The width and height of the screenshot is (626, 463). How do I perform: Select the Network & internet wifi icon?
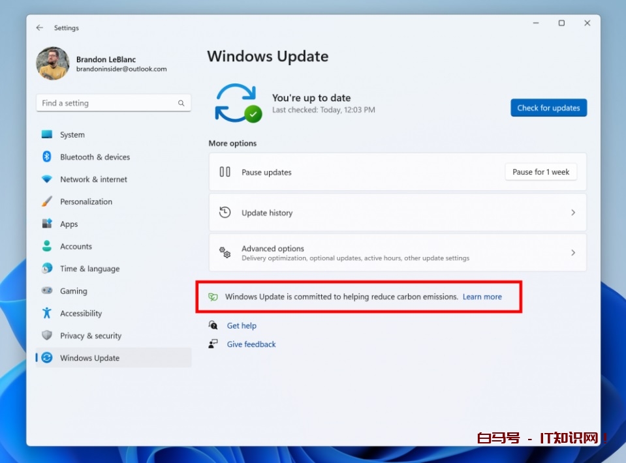(47, 179)
